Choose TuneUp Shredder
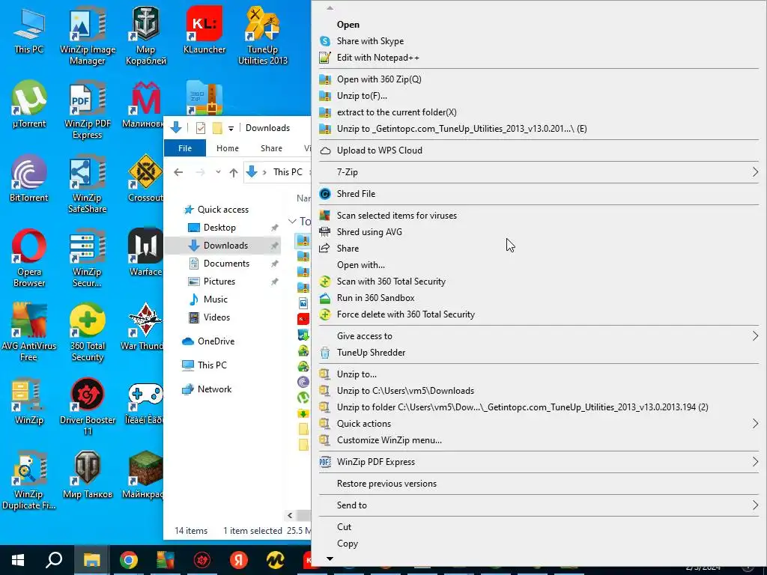767x575 pixels. [x=539, y=353]
